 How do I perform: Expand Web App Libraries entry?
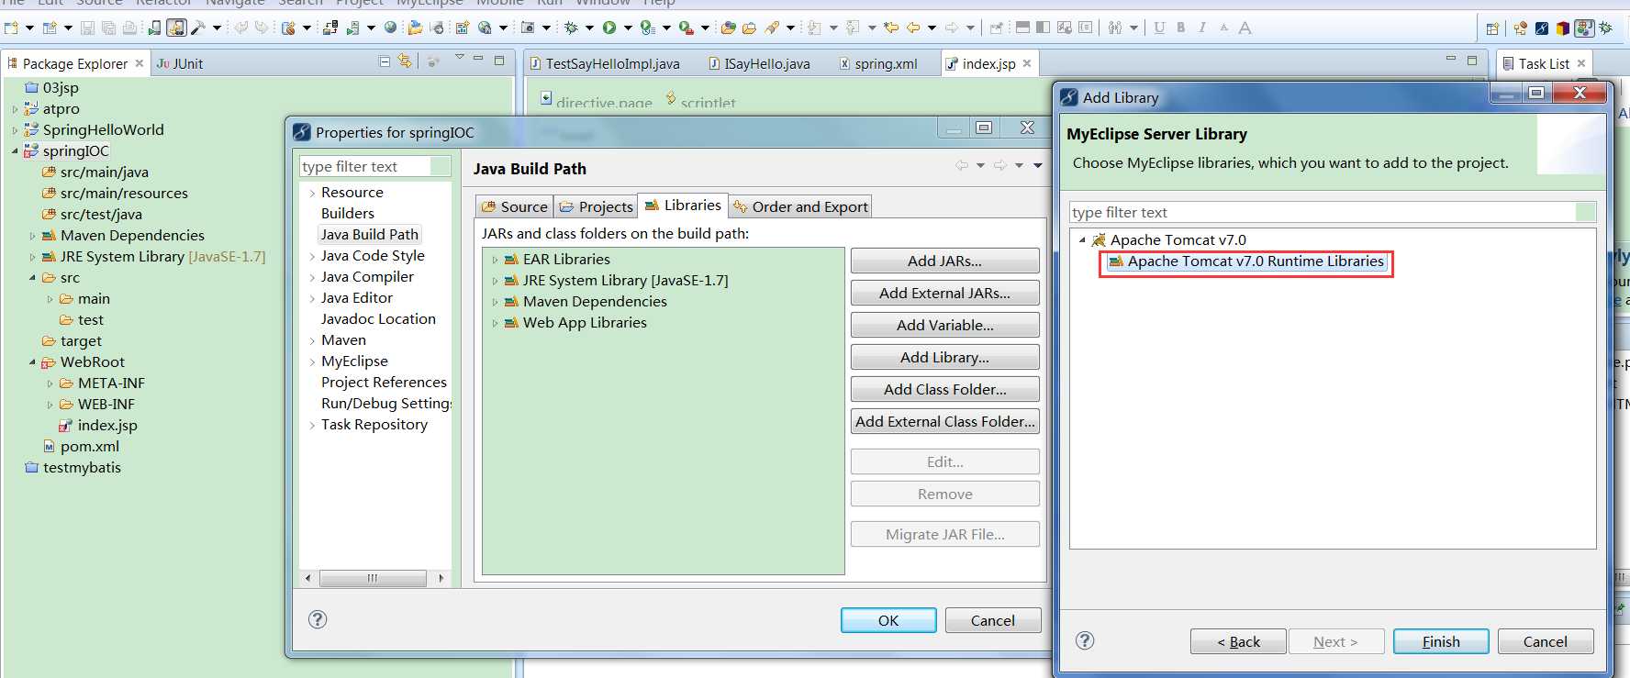coord(495,323)
